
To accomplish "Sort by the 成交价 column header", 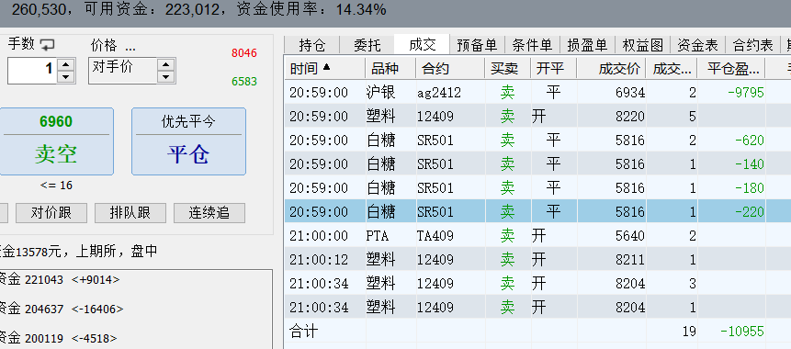I will (612, 69).
